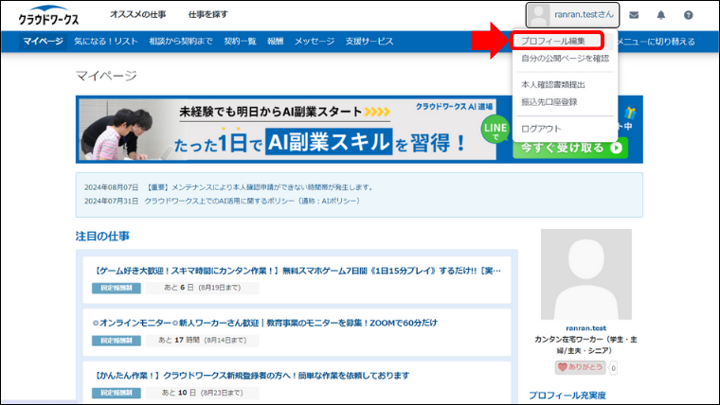Open 報酬 tab
The height and width of the screenshot is (405, 720).
tap(275, 42)
